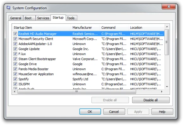Click the horizontal scrollbar thumb
Image resolution: width=183 pixels, height=125 pixels.
[x=77, y=92]
